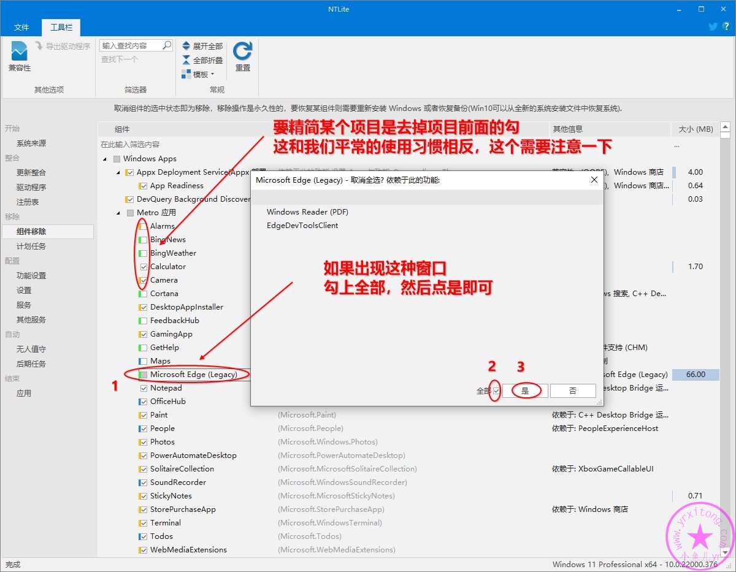
Task: Go to 系统来源 in sidebar
Action: click(x=31, y=143)
